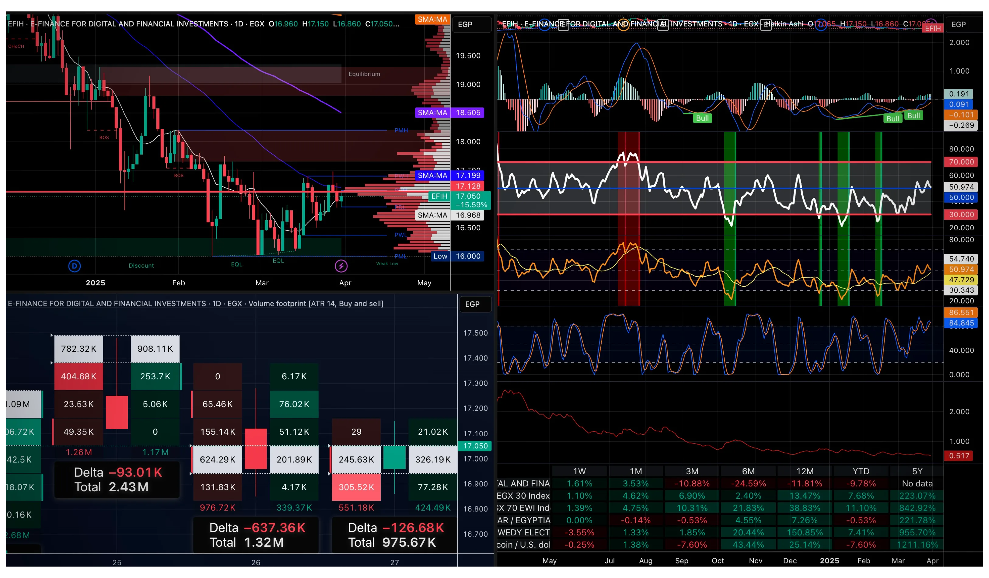This screenshot has height=578, width=989.
Task: Click the 6M performance column header
Action: click(748, 472)
